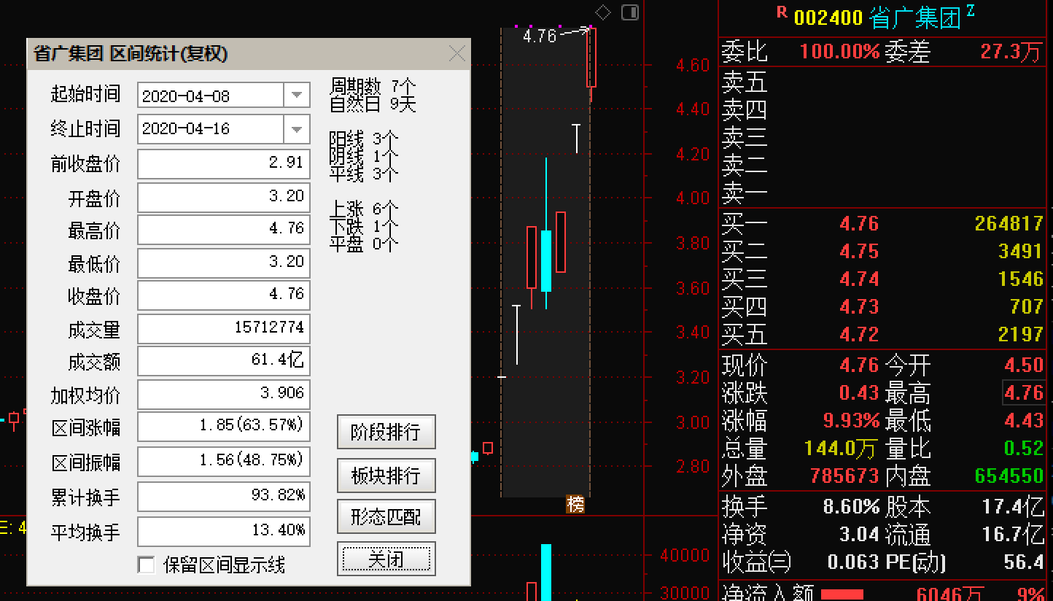The height and width of the screenshot is (601, 1053).
Task: Click the 前收盘价 value field
Action: tap(223, 163)
